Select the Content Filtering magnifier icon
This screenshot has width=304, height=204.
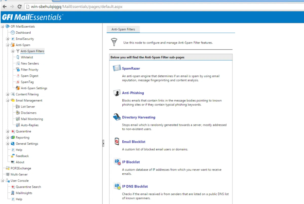click(x=13, y=94)
